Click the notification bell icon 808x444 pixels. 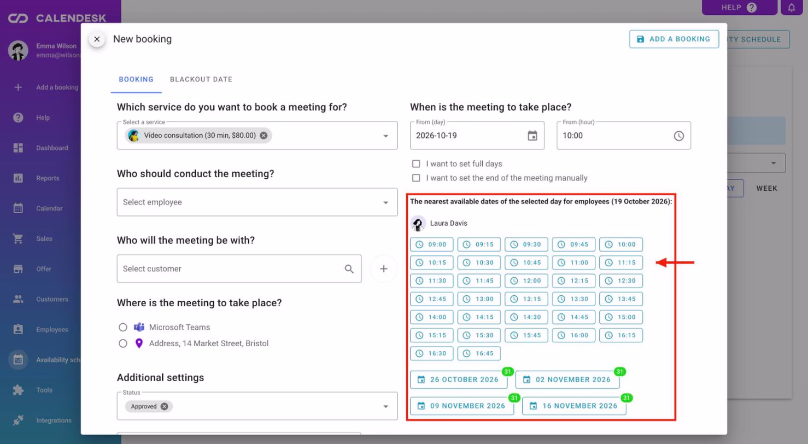[x=792, y=8]
